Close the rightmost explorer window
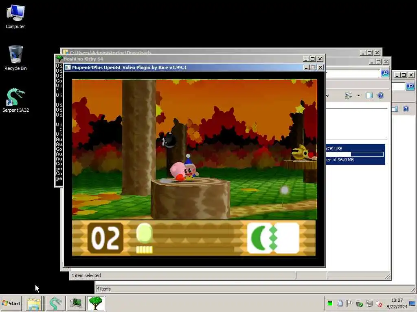This screenshot has width=417, height=312. pyautogui.click(x=411, y=75)
